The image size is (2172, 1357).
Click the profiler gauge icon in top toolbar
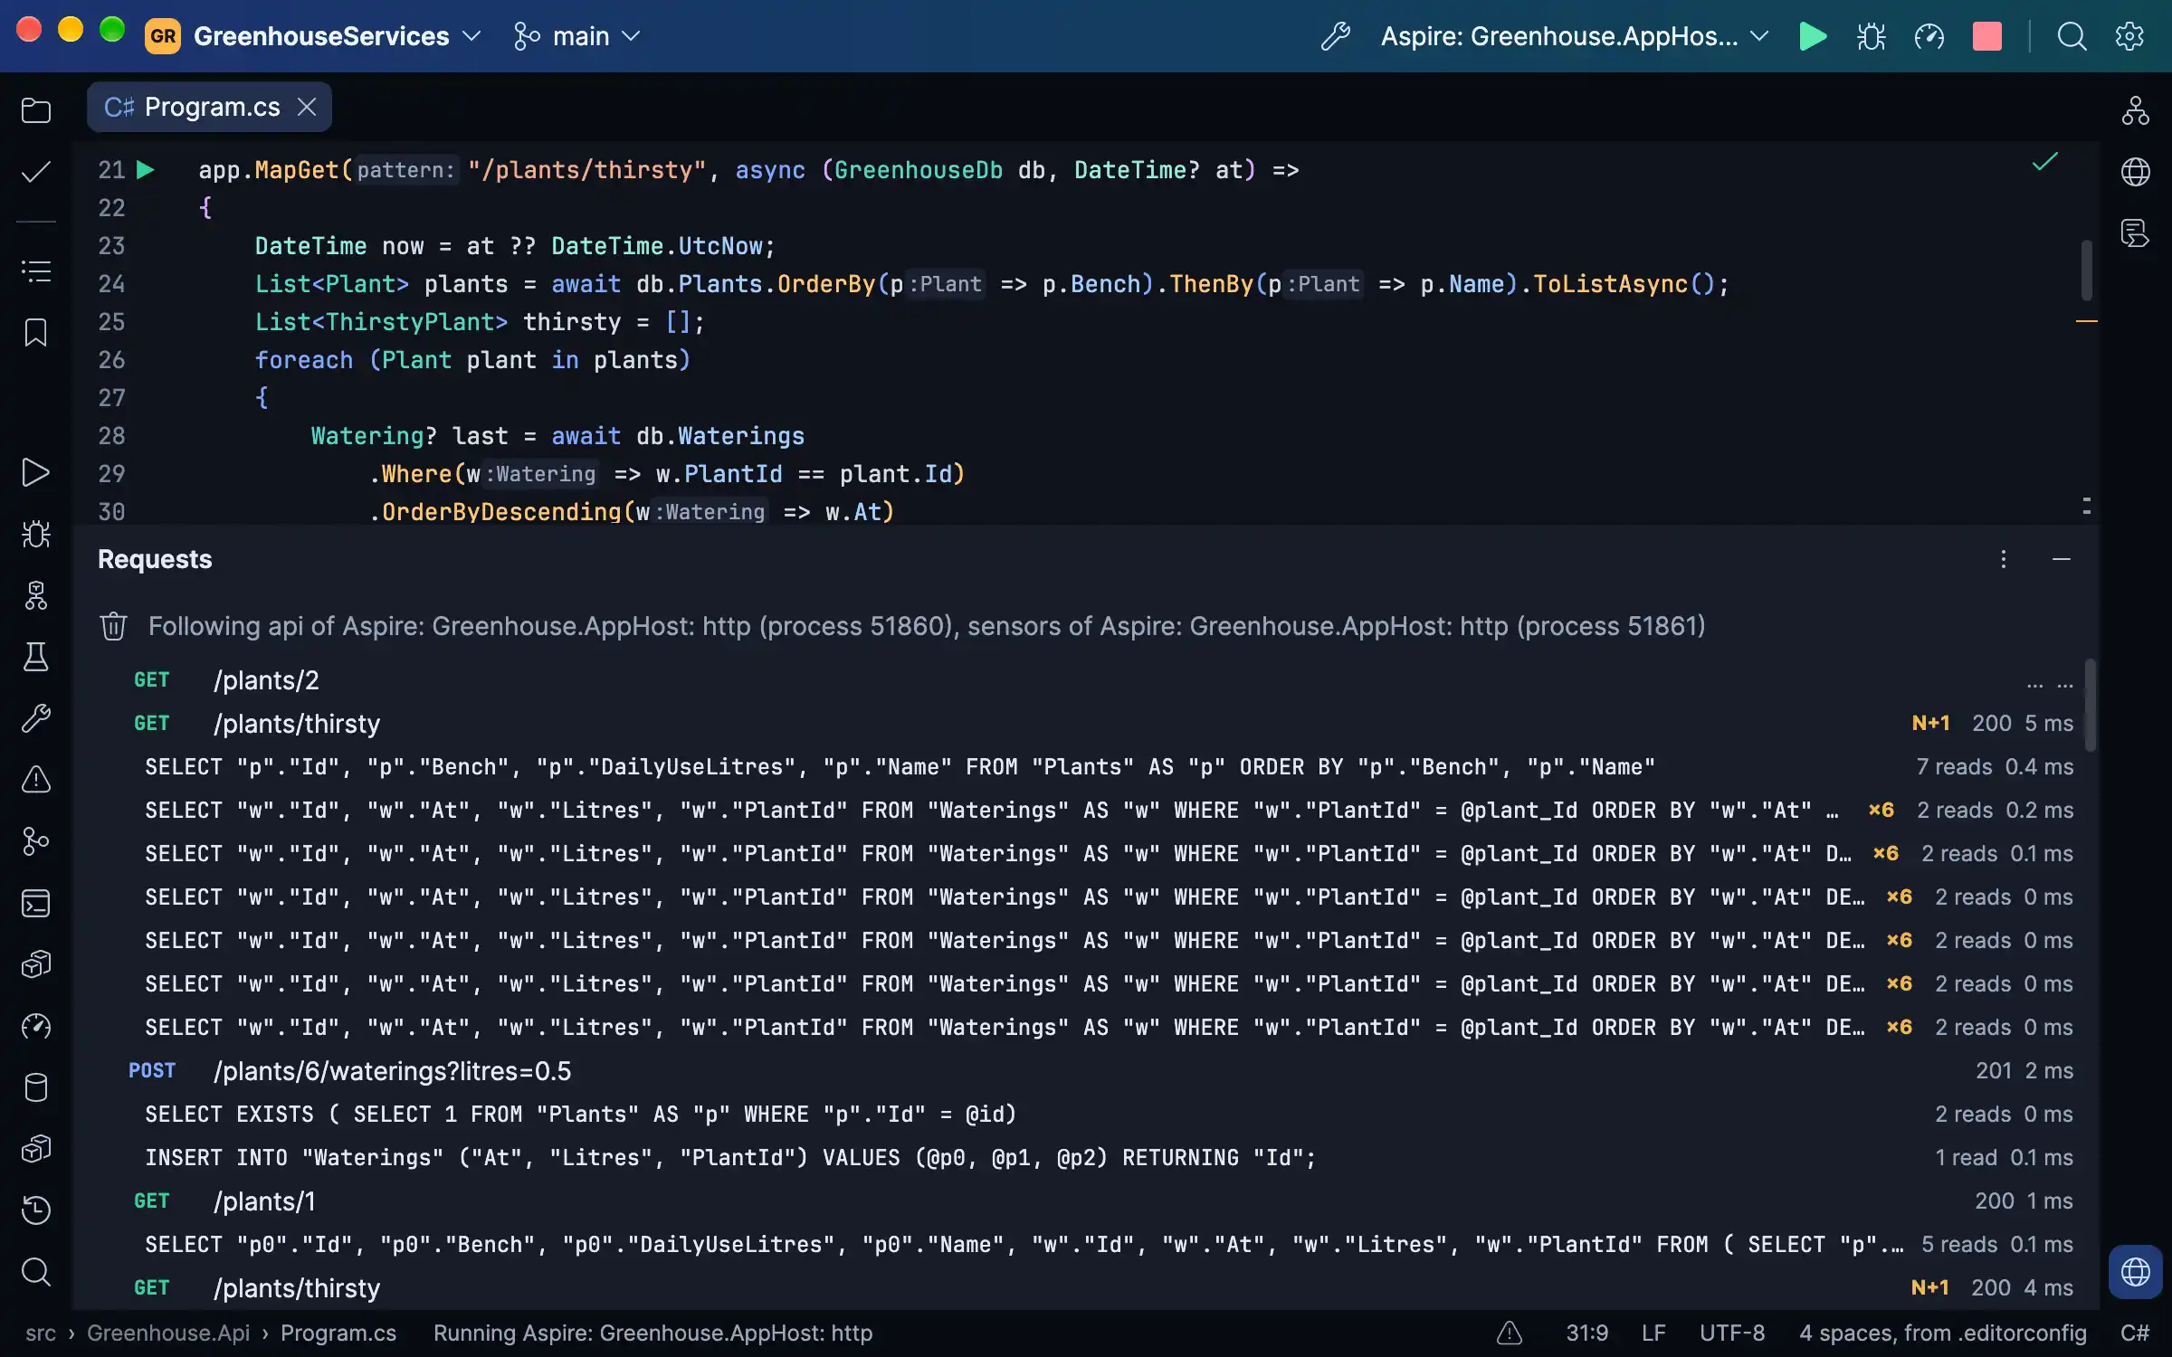(1929, 36)
